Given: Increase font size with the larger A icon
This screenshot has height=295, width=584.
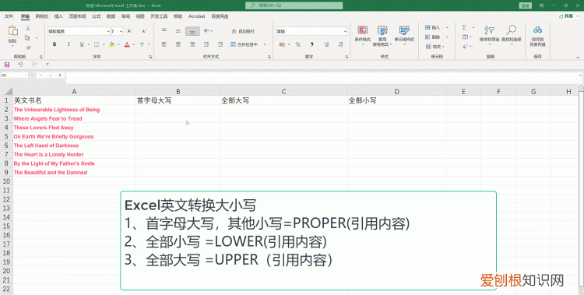Looking at the screenshot, I should [129, 31].
